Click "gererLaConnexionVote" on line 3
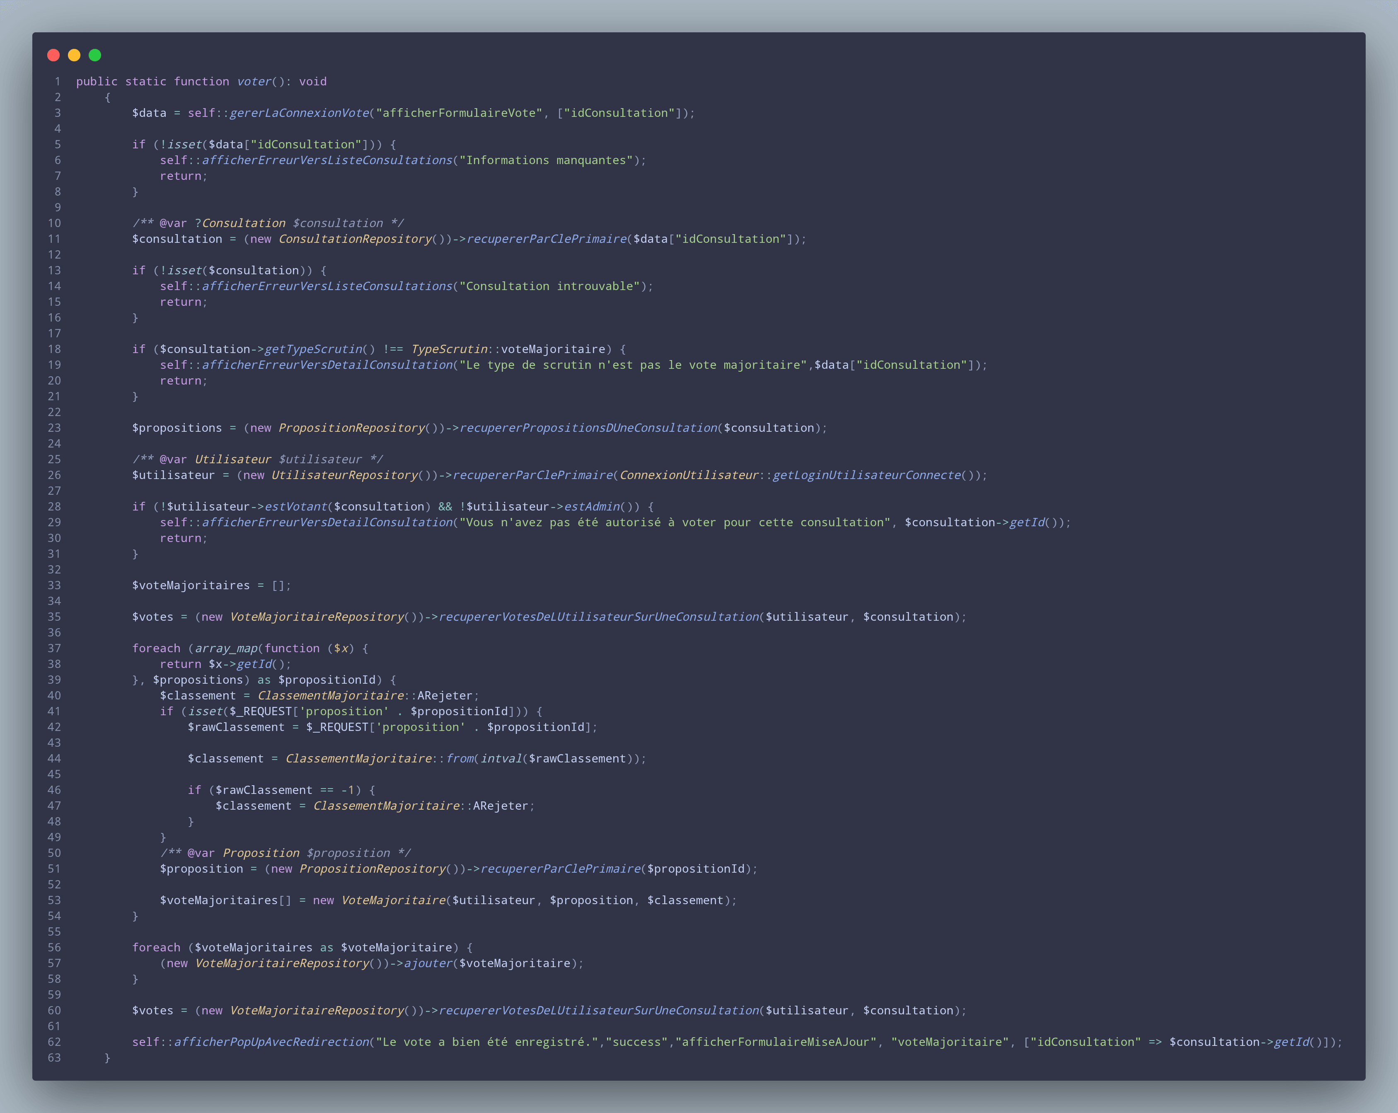The image size is (1398, 1113). tap(299, 113)
